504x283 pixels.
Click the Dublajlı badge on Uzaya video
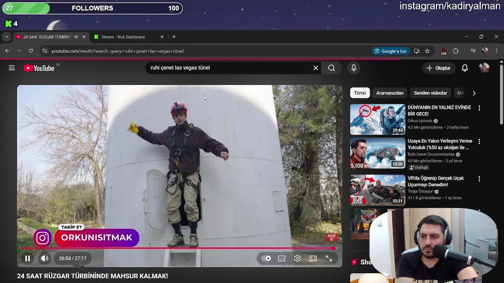coord(419,167)
